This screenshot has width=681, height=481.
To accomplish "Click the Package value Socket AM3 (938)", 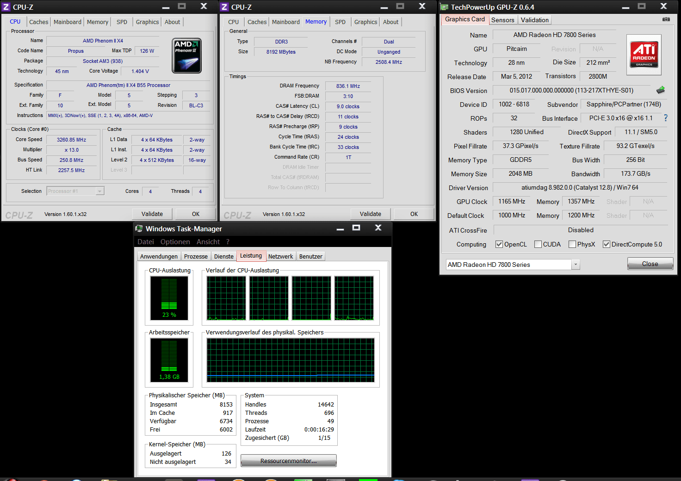I will [x=103, y=61].
